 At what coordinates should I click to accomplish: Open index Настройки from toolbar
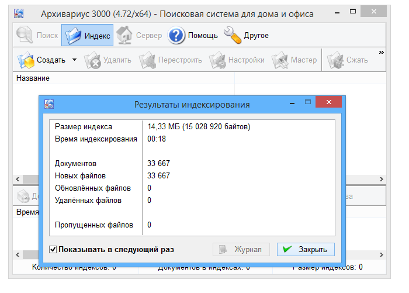click(x=237, y=60)
